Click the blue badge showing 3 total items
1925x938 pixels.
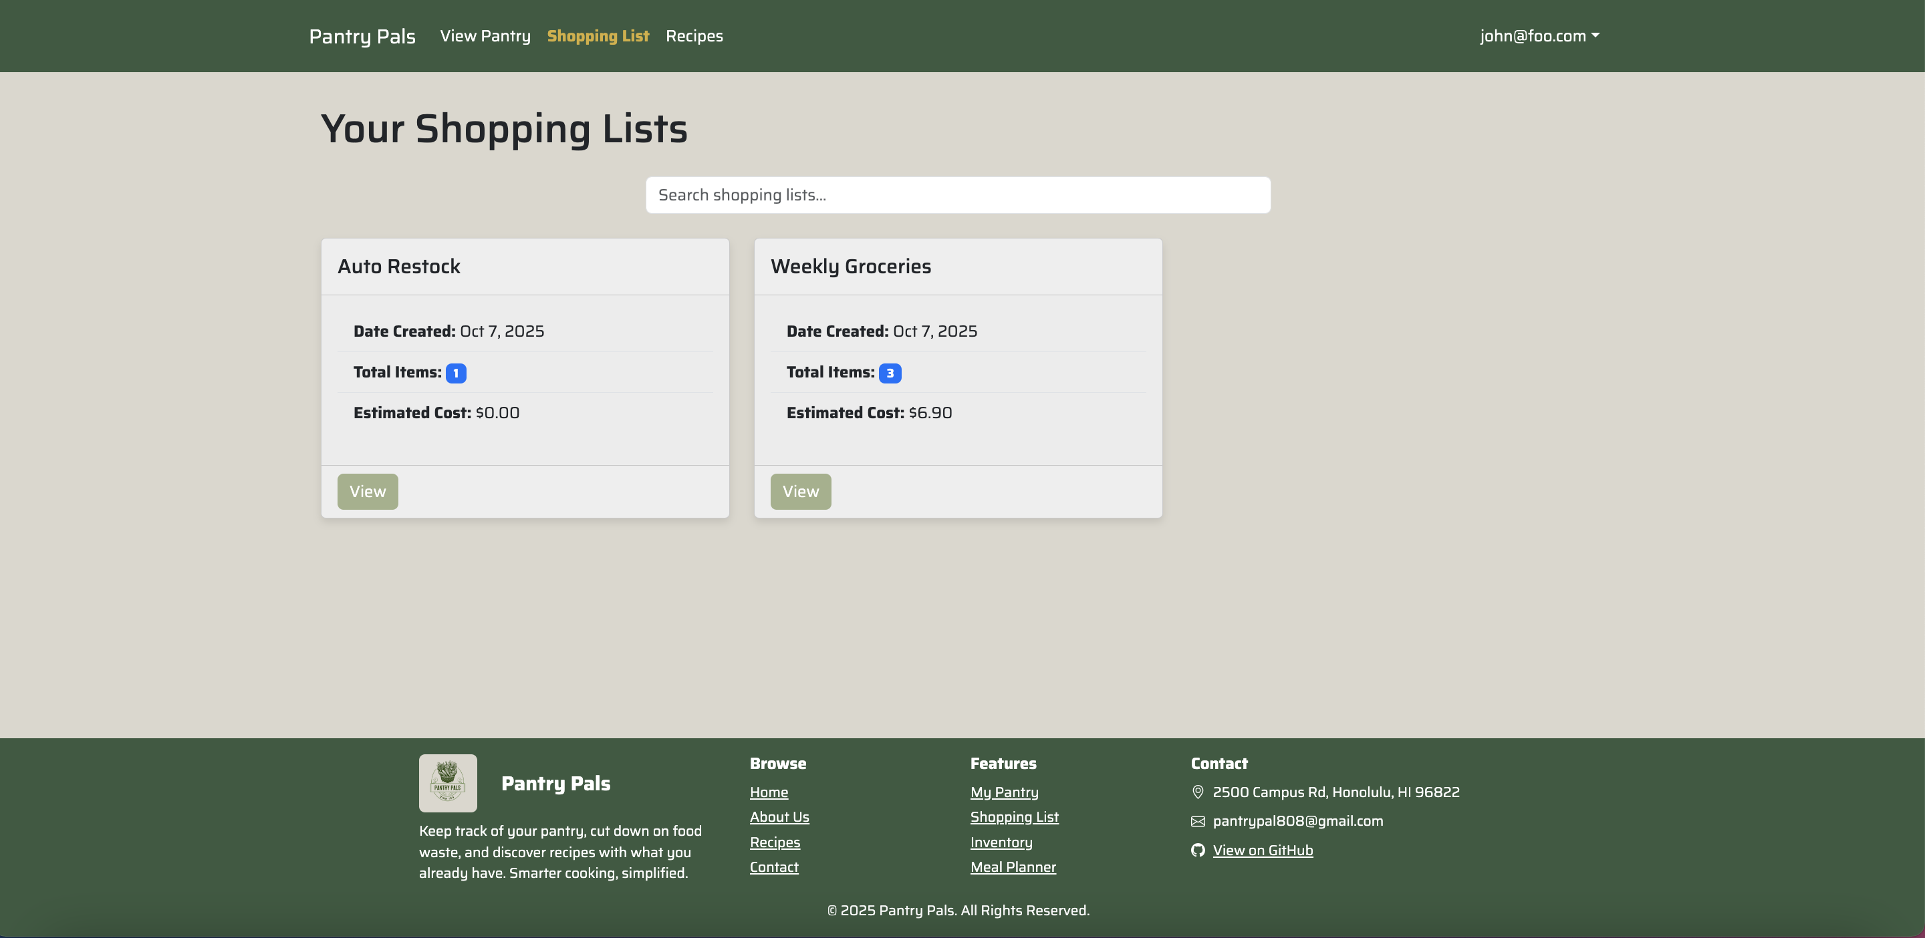click(890, 372)
